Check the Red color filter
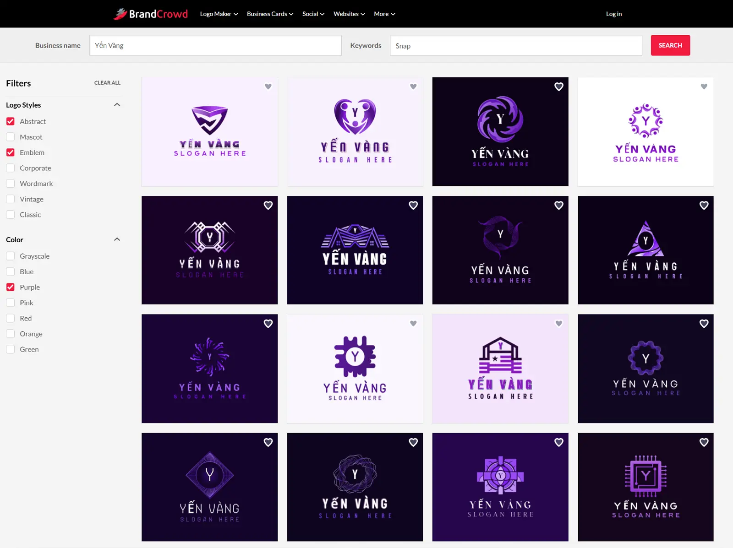 click(x=11, y=318)
